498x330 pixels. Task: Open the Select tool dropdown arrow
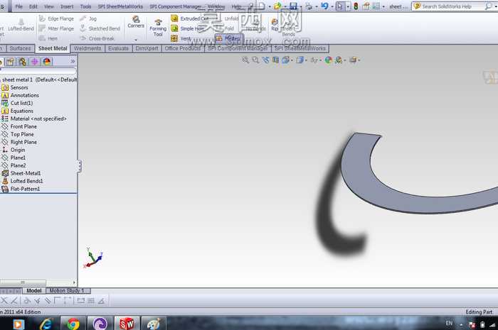[x=348, y=6]
